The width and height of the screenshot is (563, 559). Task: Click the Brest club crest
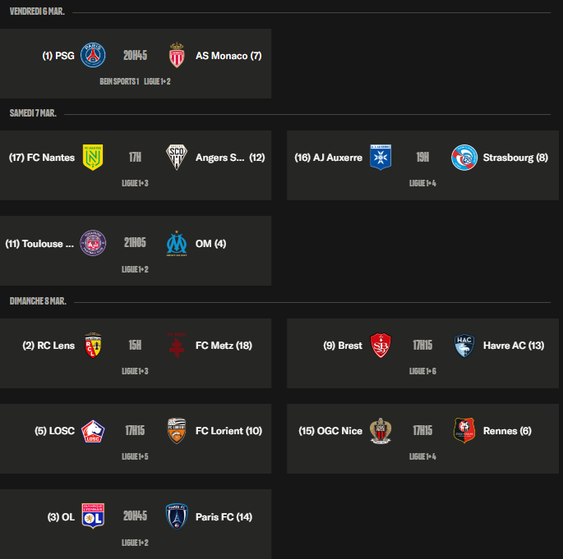tap(381, 346)
